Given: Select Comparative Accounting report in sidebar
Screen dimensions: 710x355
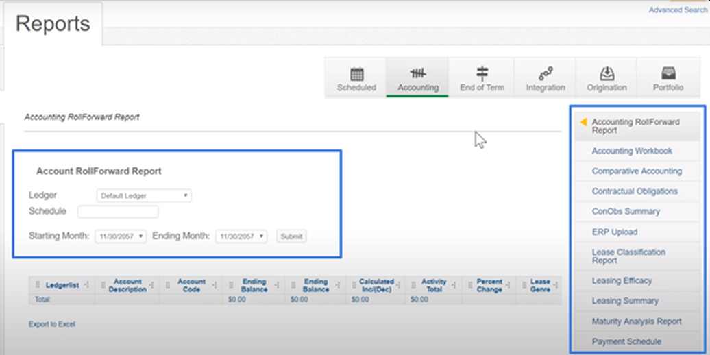Looking at the screenshot, I should [x=637, y=171].
